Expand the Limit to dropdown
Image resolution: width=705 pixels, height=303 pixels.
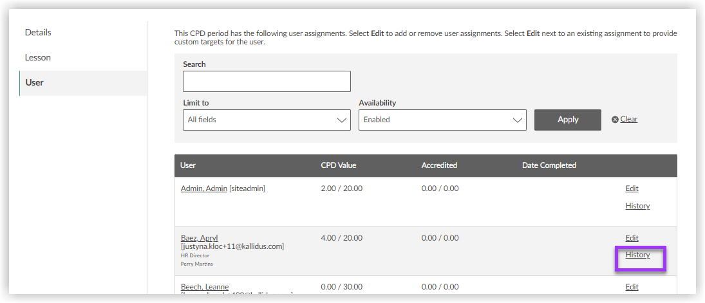coord(267,120)
